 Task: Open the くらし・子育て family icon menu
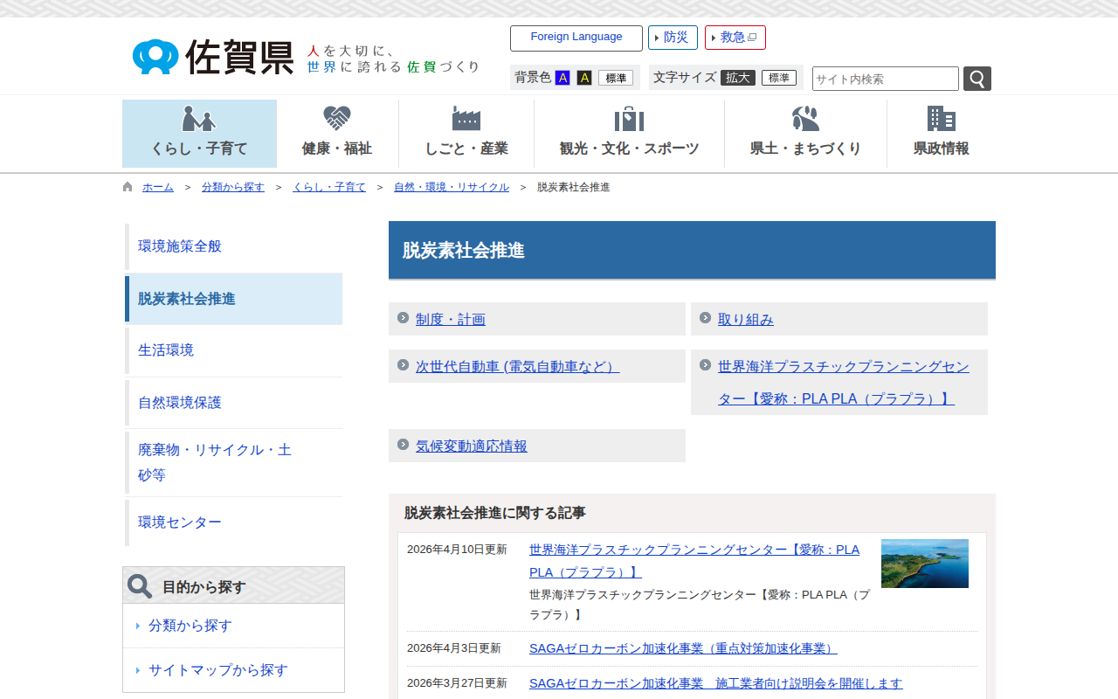click(199, 120)
